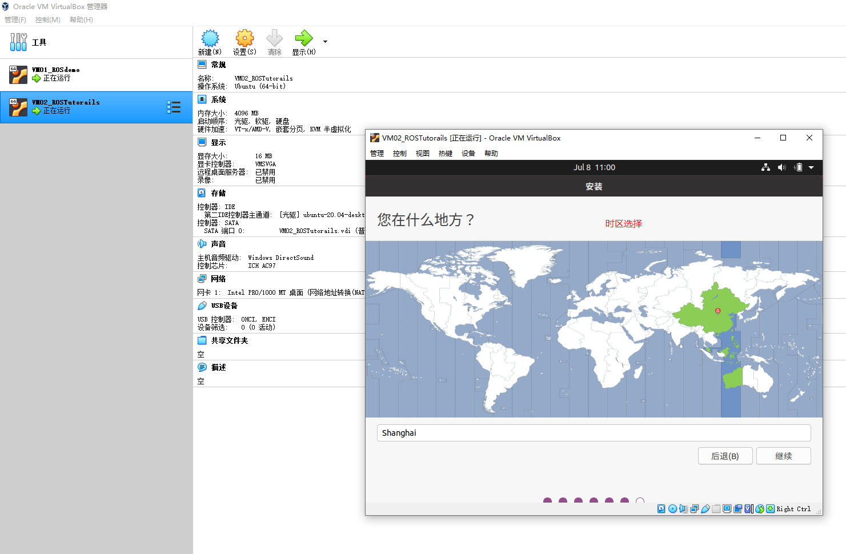Click the 继续 continue button
The image size is (846, 554).
pyautogui.click(x=783, y=456)
